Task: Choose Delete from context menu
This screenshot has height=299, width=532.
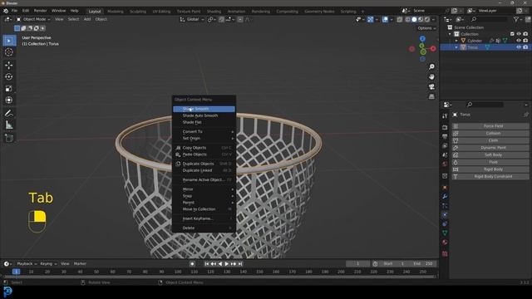Action: click(204, 228)
